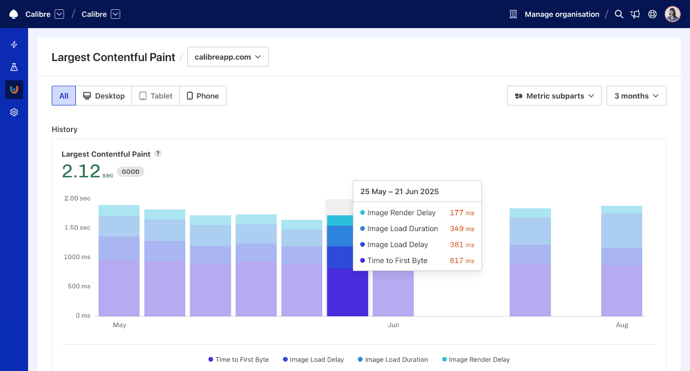Select the Tablet device filter

tap(155, 96)
